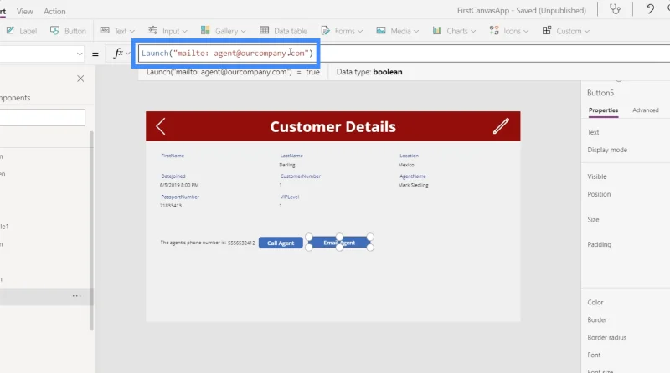The image size is (670, 373).
Task: Click the Border property
Action: [597, 319]
